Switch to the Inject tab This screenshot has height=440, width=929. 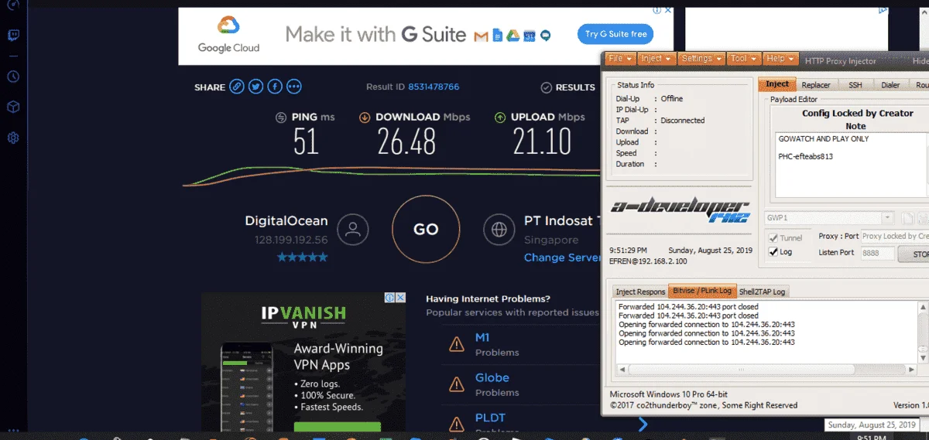777,84
